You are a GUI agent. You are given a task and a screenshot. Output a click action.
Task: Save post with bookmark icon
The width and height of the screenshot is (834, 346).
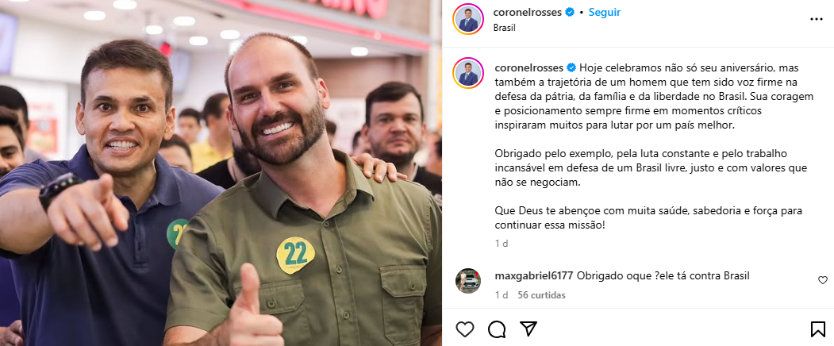click(x=818, y=329)
